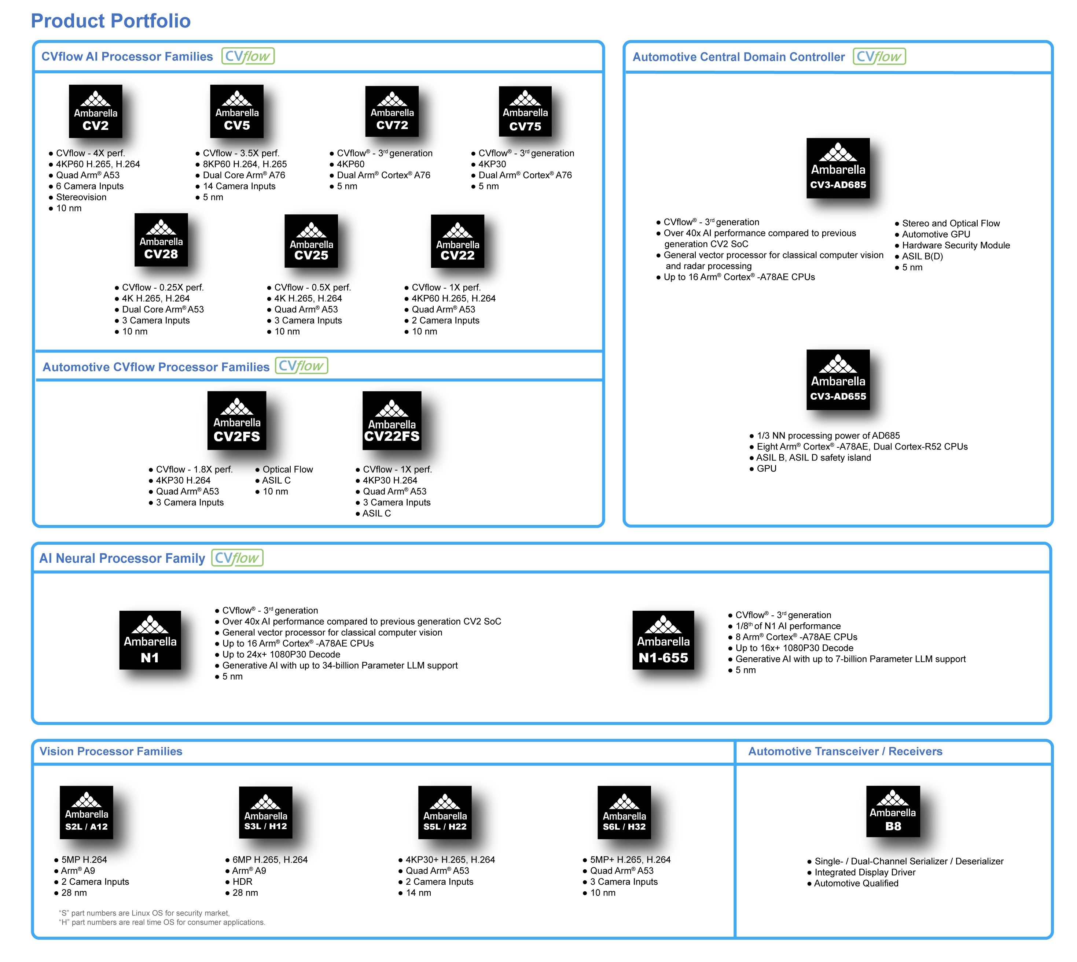The width and height of the screenshot is (1077, 962).
Task: Open the CV22 chip icon
Action: tap(457, 240)
